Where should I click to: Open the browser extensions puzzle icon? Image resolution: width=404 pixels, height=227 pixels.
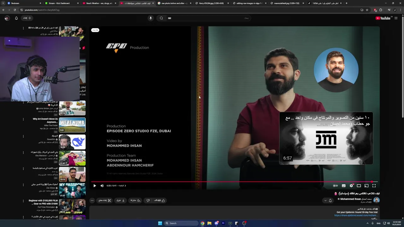click(381, 10)
